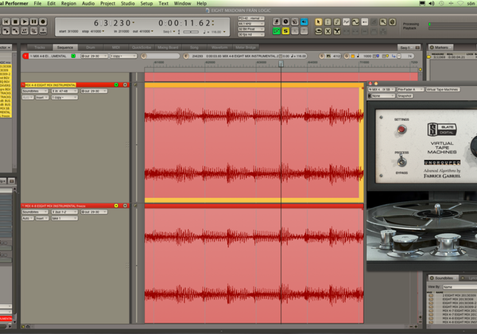Screen dimensions: 477x334
Task: Open the Pre-Fader A dropdown in plugin window
Action: click(410, 89)
